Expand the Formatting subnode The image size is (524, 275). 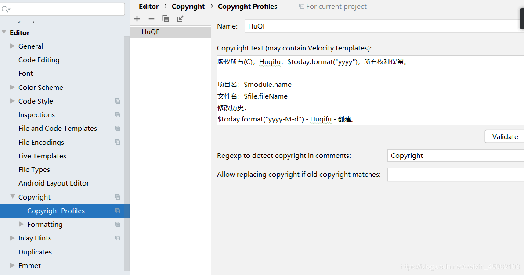coord(21,224)
